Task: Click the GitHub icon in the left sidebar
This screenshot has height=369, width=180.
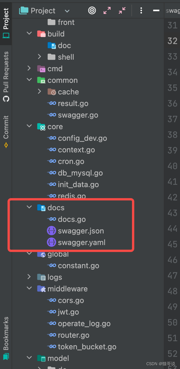Action: (x=6, y=99)
